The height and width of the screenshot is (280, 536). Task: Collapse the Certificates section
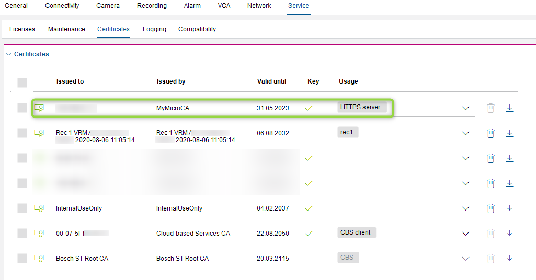[x=8, y=54]
